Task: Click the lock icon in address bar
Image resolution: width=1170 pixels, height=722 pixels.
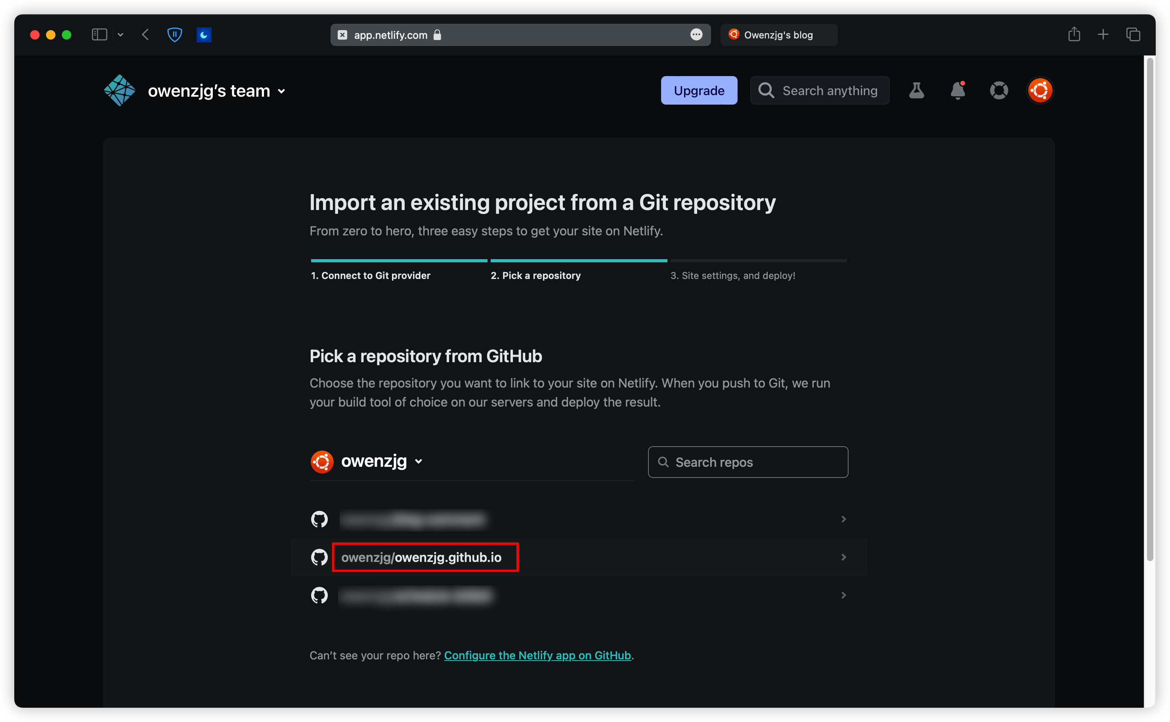Action: pos(437,35)
